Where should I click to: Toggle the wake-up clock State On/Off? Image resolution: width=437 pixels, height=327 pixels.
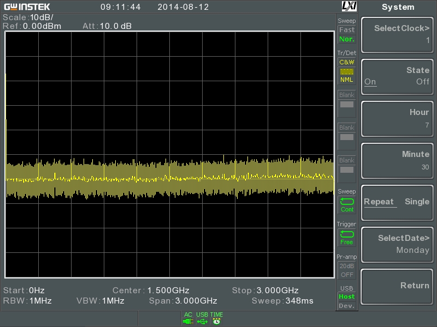coord(397,76)
